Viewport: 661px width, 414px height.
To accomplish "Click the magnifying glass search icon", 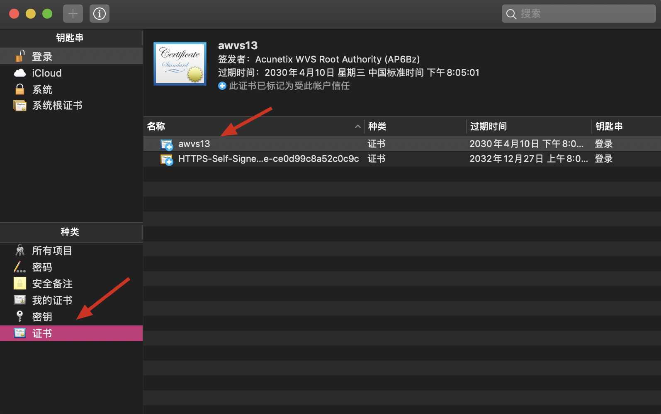I will pos(511,14).
